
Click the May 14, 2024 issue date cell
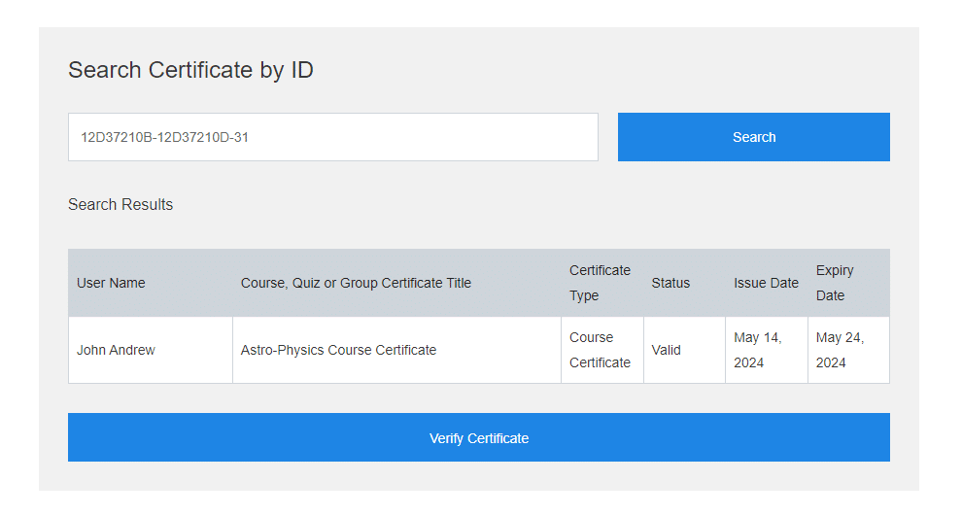[x=767, y=350]
